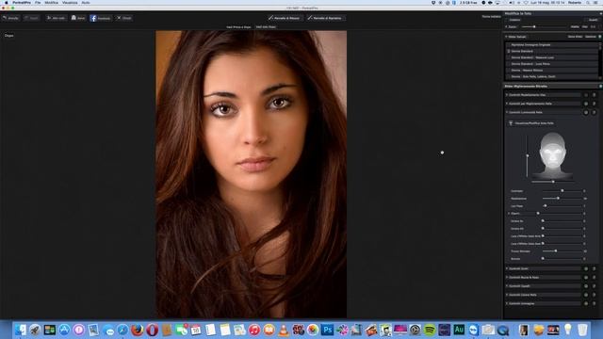Reset the Controlli Capelli section
Screen dimensions: 603x339
click(x=594, y=286)
